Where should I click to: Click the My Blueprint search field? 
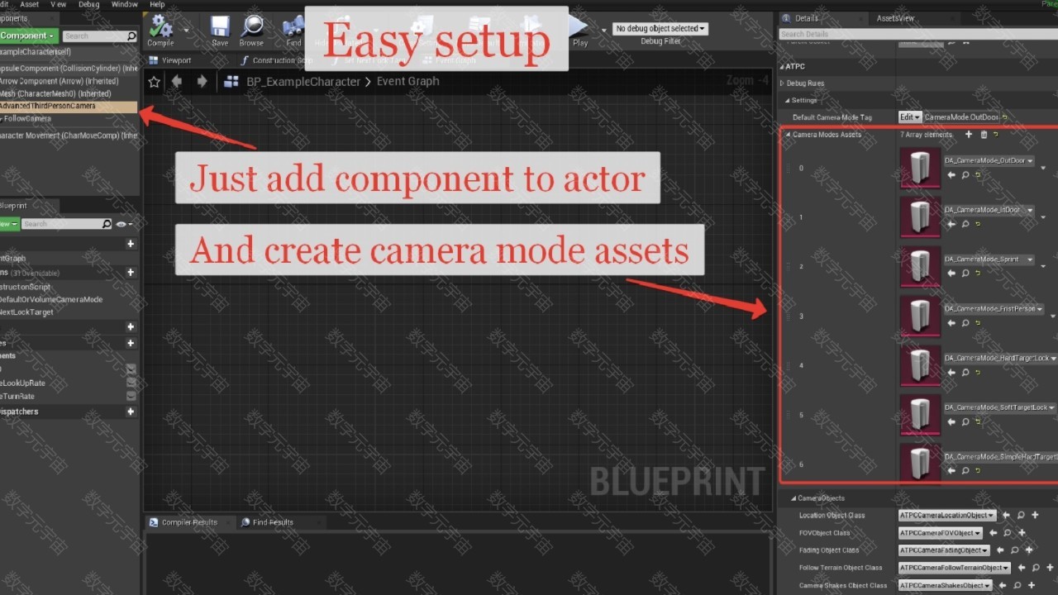65,224
